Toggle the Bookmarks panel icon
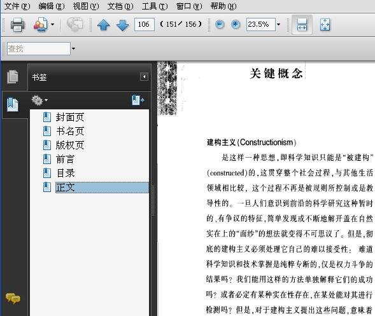Viewport: 375px width, 316px height. point(13,104)
